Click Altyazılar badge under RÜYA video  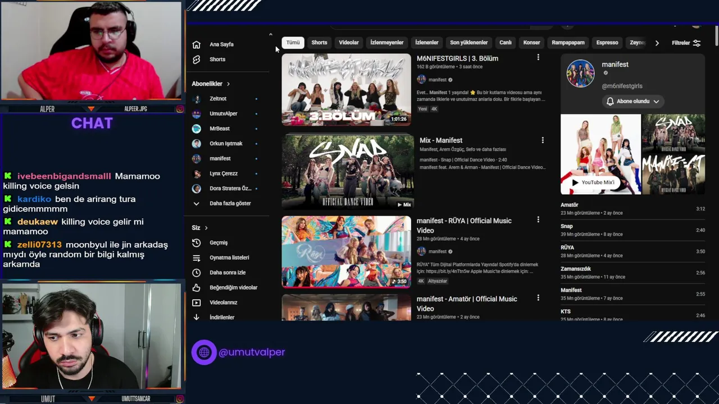tap(438, 281)
